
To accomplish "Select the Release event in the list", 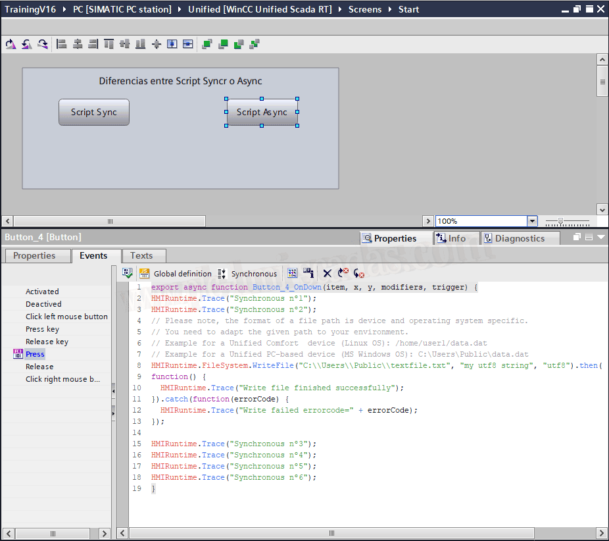I will pyautogui.click(x=39, y=367).
